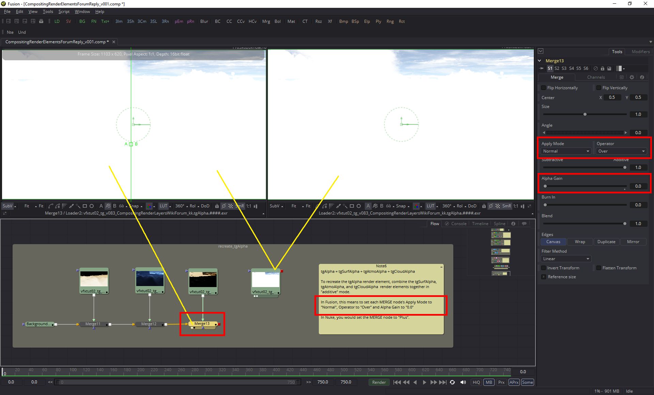The width and height of the screenshot is (654, 395).
Task: Toggle the HiQ high quality button
Action: pyautogui.click(x=476, y=382)
